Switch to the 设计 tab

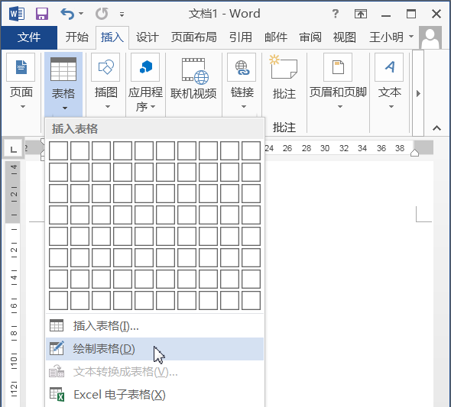148,37
